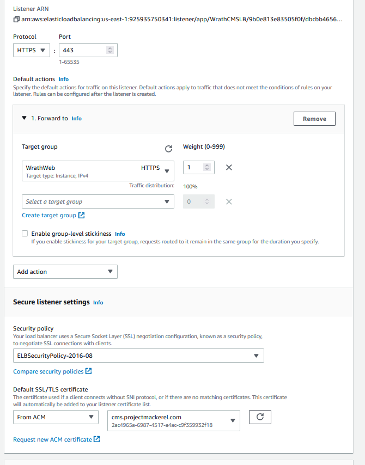
Task: Open the Protocol HTTPS dropdown
Action: point(31,50)
